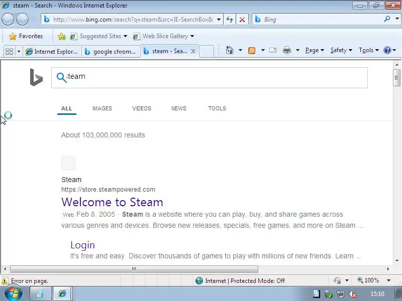Switch to NEWS results
The image size is (402, 301).
click(179, 108)
